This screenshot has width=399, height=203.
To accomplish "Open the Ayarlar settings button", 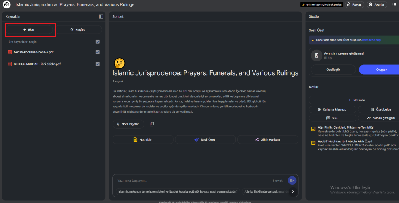I will (377, 4).
